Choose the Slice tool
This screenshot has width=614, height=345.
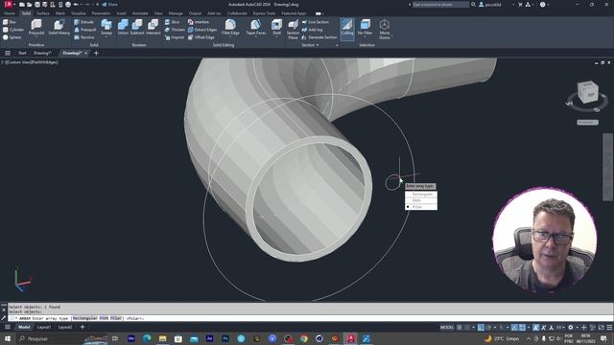coord(172,22)
